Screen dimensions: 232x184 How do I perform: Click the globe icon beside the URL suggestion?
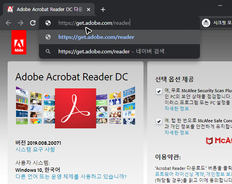click(48, 37)
